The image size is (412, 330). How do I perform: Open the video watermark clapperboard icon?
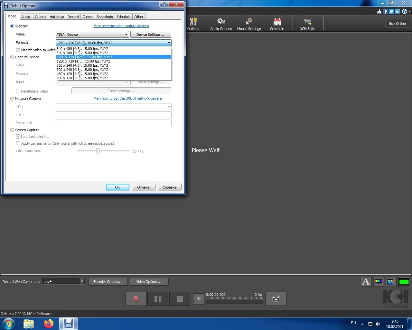(391, 282)
